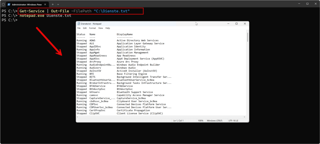Click the BTAGService service name
Image resolution: width=320 pixels, height=144 pixels.
(97, 86)
